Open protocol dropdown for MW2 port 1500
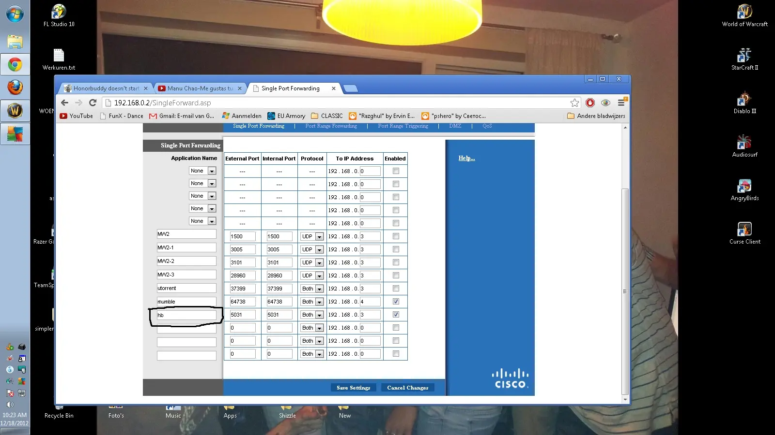Screen dimensions: 775x435 coord(319,237)
